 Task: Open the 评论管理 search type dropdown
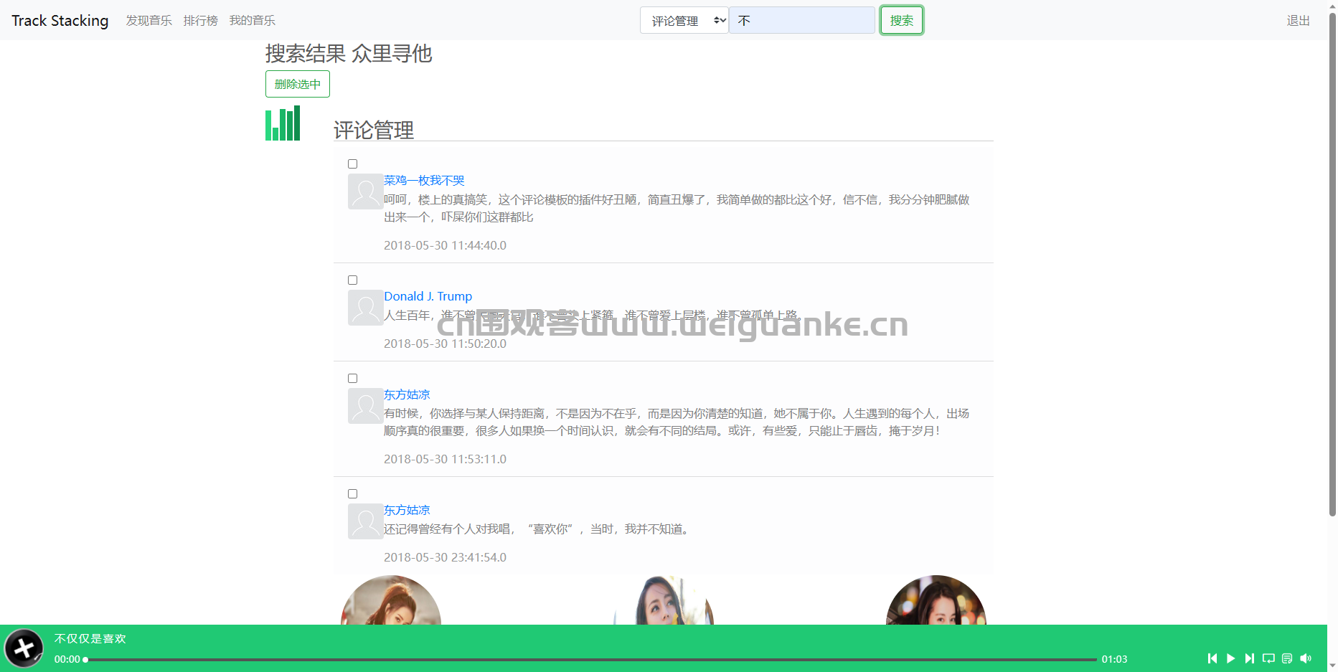(684, 20)
